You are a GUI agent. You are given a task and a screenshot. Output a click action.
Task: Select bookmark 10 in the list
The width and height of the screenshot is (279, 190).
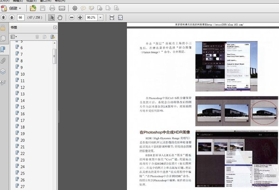(22, 74)
